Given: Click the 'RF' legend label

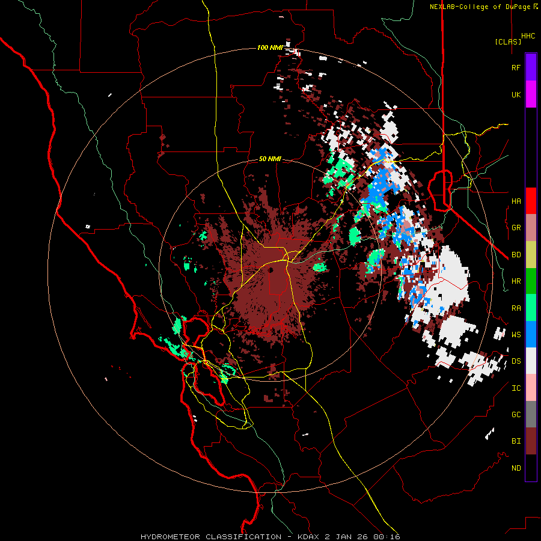Looking at the screenshot, I should click(516, 67).
